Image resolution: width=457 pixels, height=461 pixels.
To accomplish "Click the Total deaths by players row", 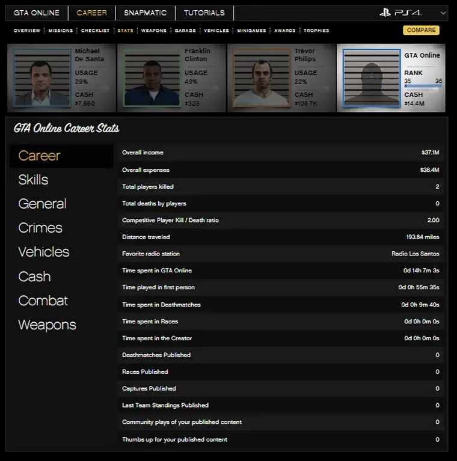I will tap(281, 203).
